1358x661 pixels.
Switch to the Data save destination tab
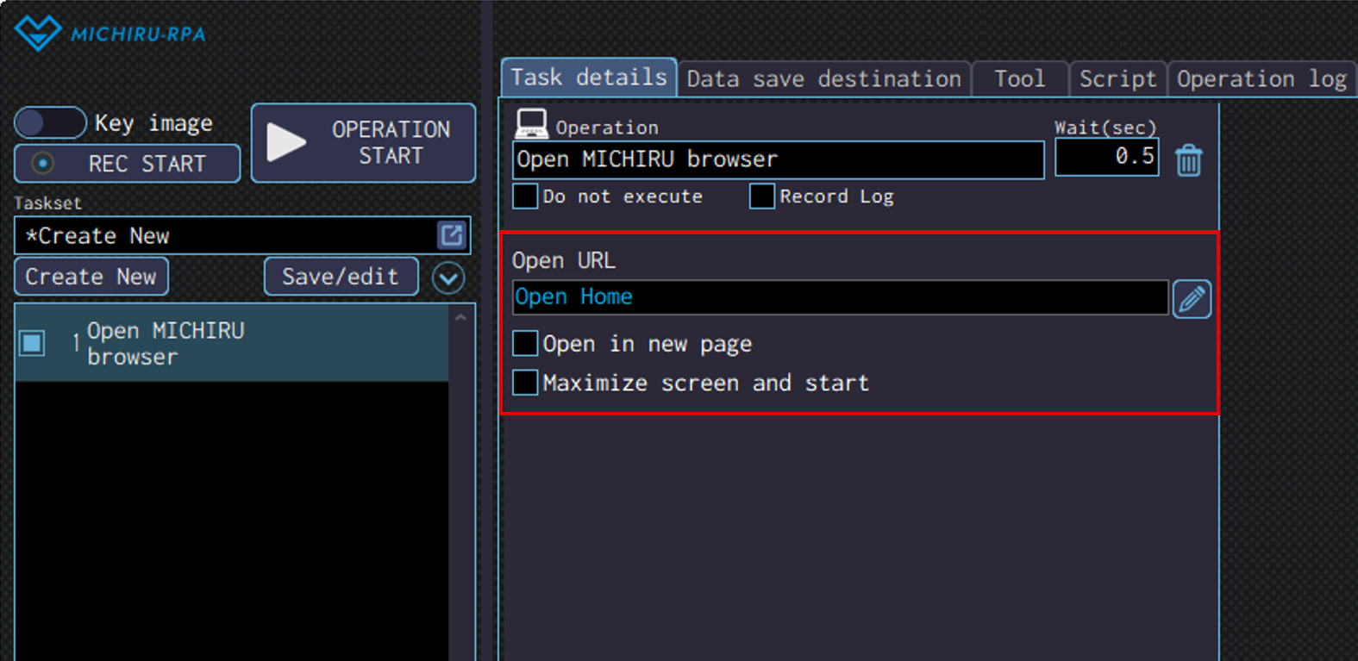(823, 79)
